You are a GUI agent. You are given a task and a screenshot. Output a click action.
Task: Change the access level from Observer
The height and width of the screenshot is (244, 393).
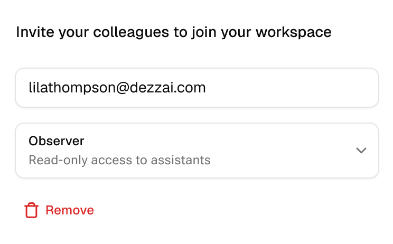196,151
